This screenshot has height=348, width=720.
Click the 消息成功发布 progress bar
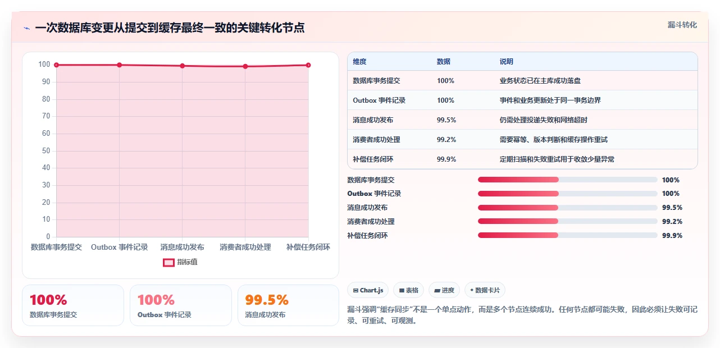567,207
